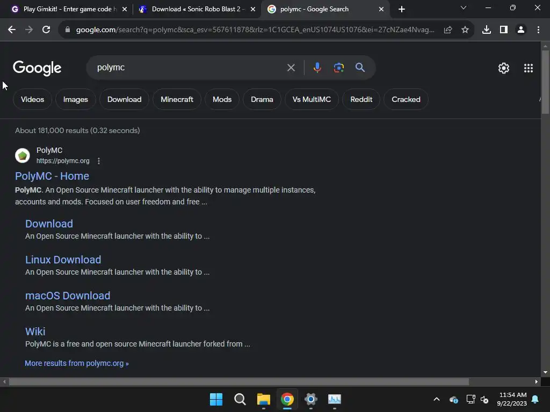
Task: Open the tab search dropdown
Action: point(464,8)
